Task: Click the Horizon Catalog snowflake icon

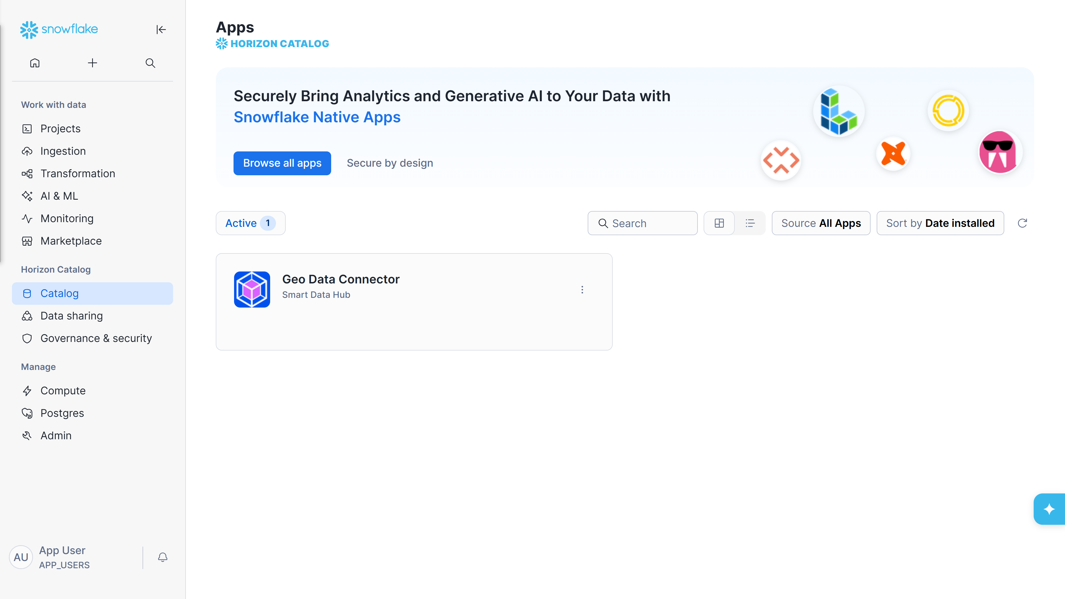Action: point(222,44)
